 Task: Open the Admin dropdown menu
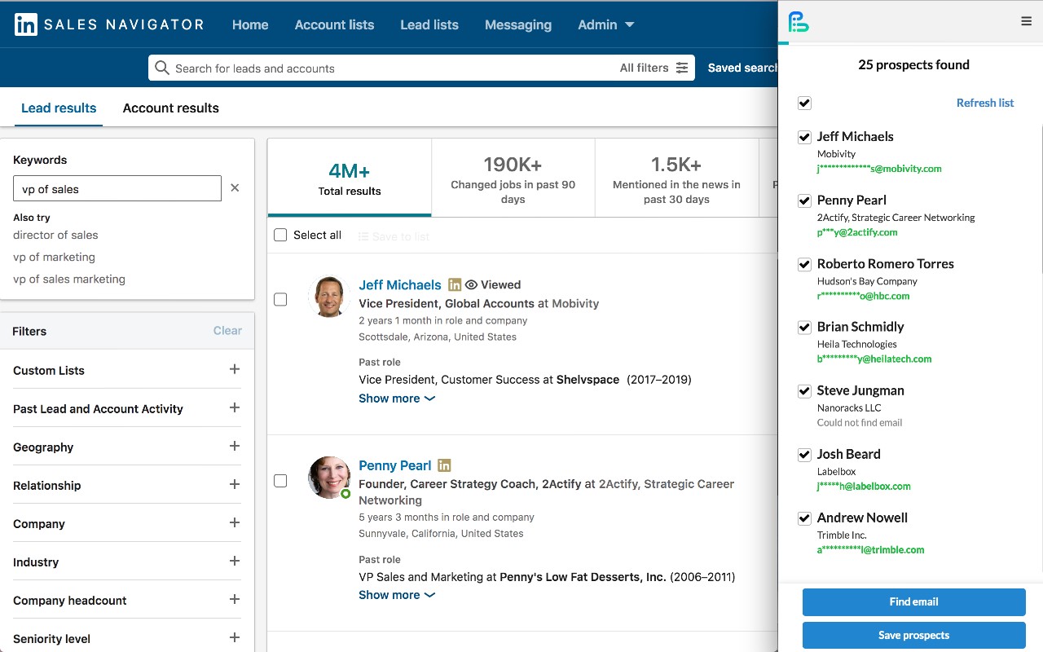pos(605,24)
